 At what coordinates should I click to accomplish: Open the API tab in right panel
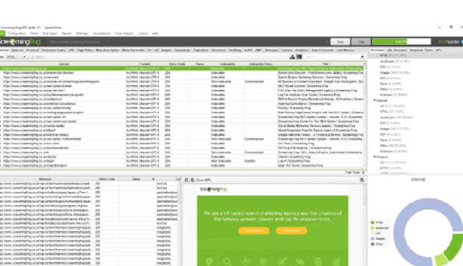click(438, 50)
